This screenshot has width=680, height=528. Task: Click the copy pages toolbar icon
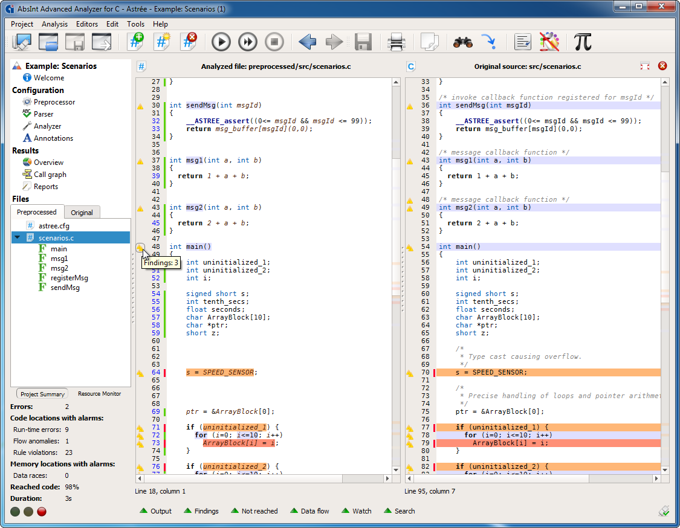click(429, 42)
